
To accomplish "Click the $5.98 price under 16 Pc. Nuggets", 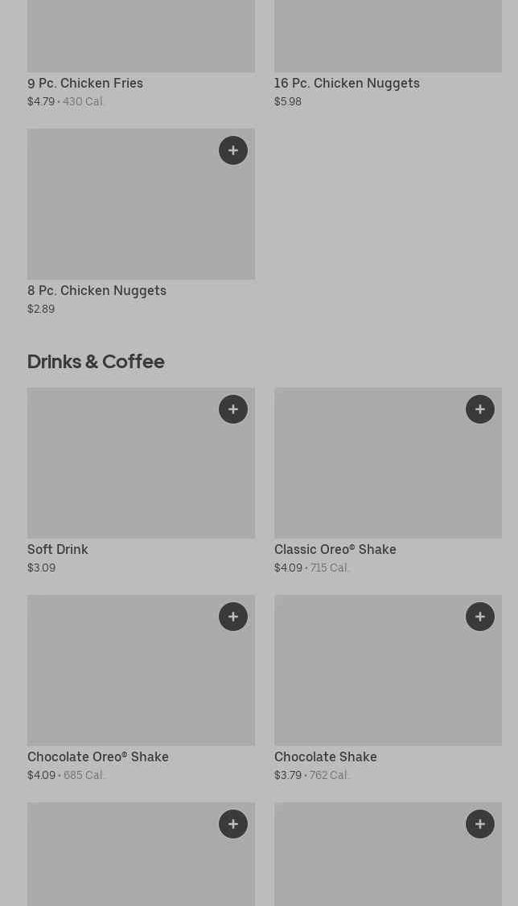I will (x=288, y=102).
